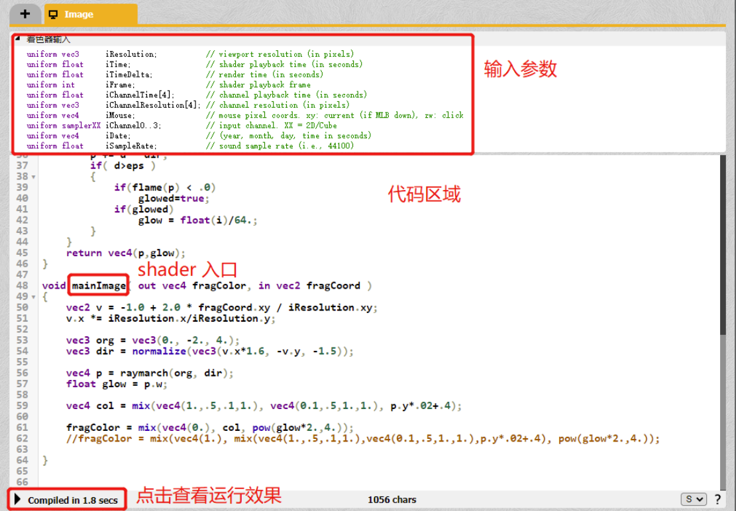Click 'glowed=true;' on line 40
The height and width of the screenshot is (511, 736).
coord(174,199)
